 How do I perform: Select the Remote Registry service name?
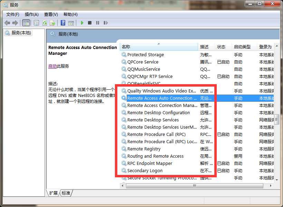coord(144,149)
